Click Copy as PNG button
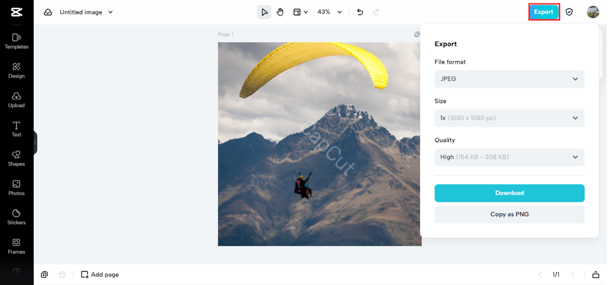Viewport: 608px width, 285px height. pos(509,214)
